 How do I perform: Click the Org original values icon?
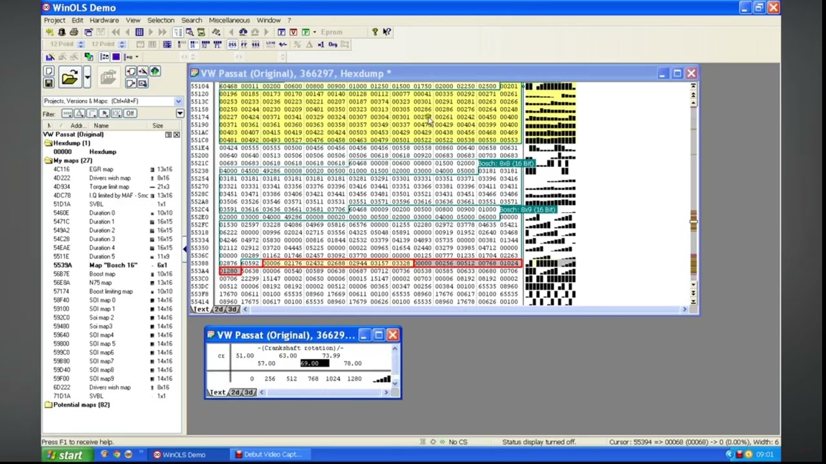click(x=332, y=44)
